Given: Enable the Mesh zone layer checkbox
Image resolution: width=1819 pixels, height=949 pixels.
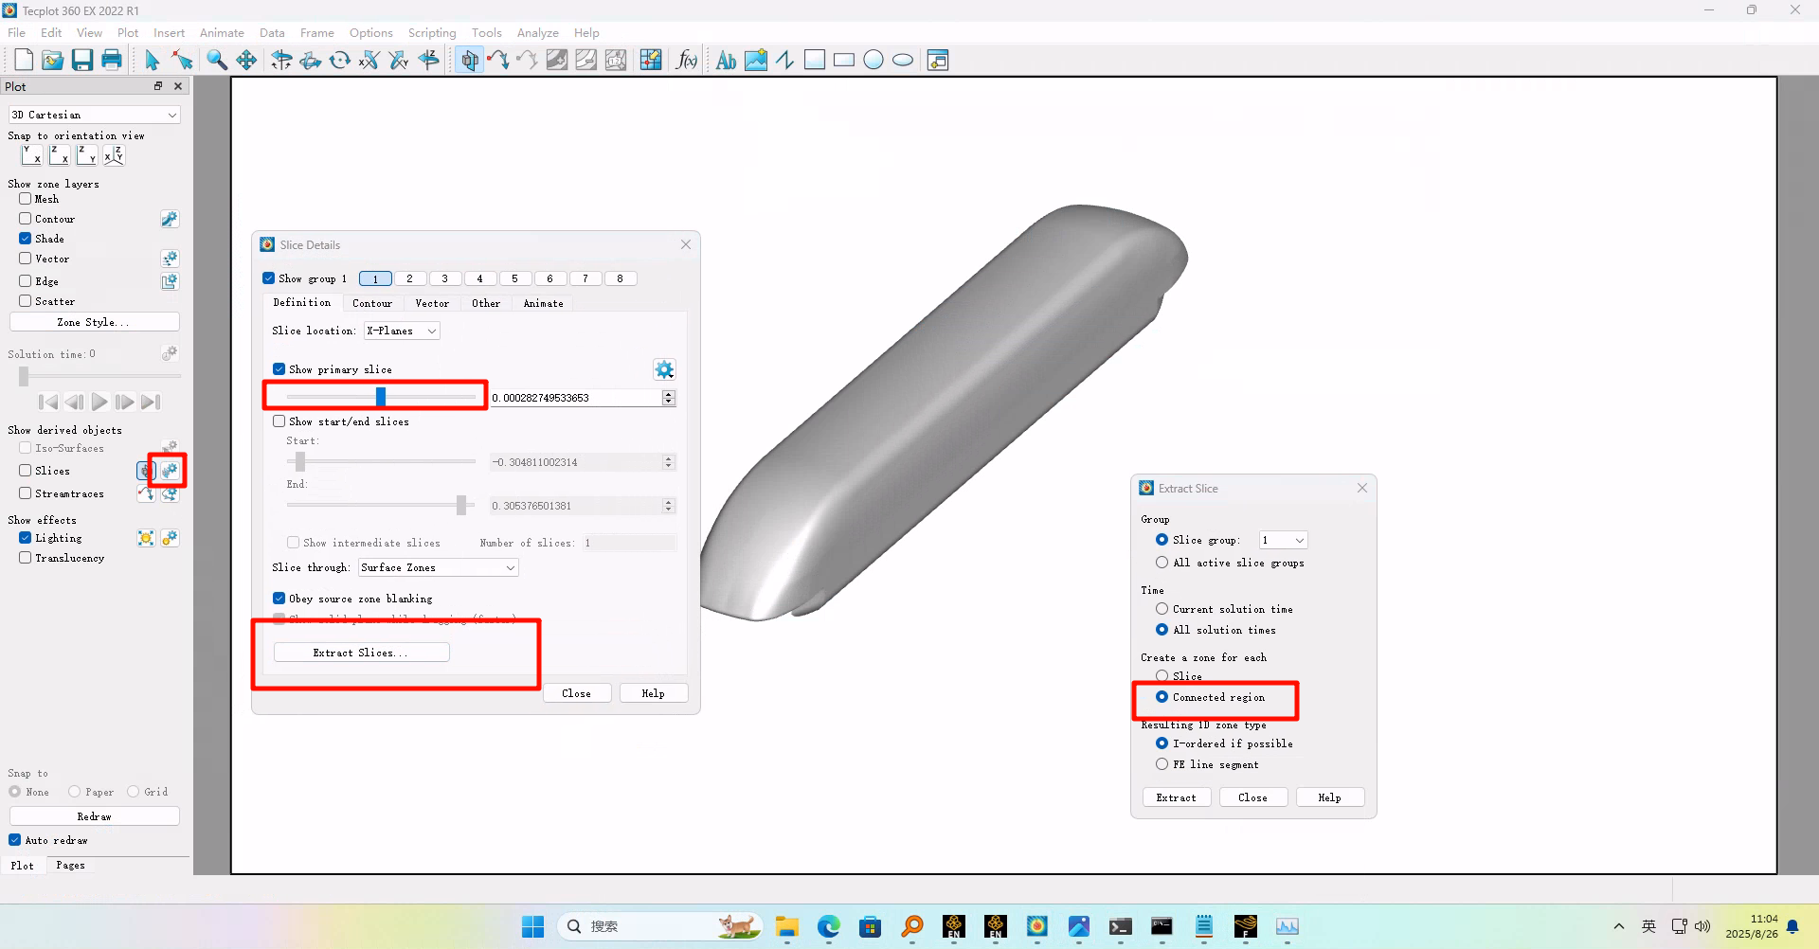Looking at the screenshot, I should pos(26,199).
